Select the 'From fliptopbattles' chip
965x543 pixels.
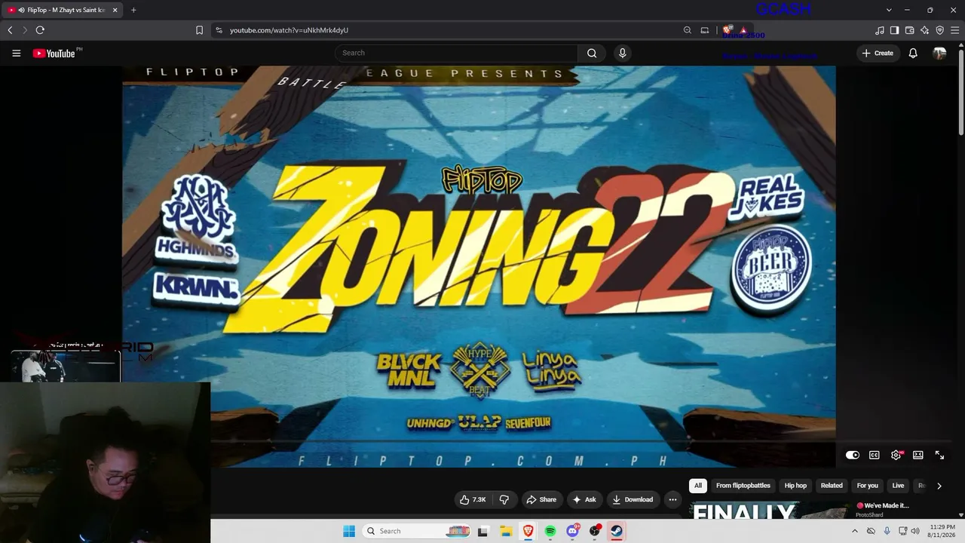[743, 486]
